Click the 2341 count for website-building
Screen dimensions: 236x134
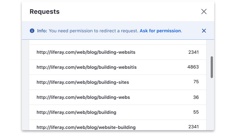(x=193, y=127)
